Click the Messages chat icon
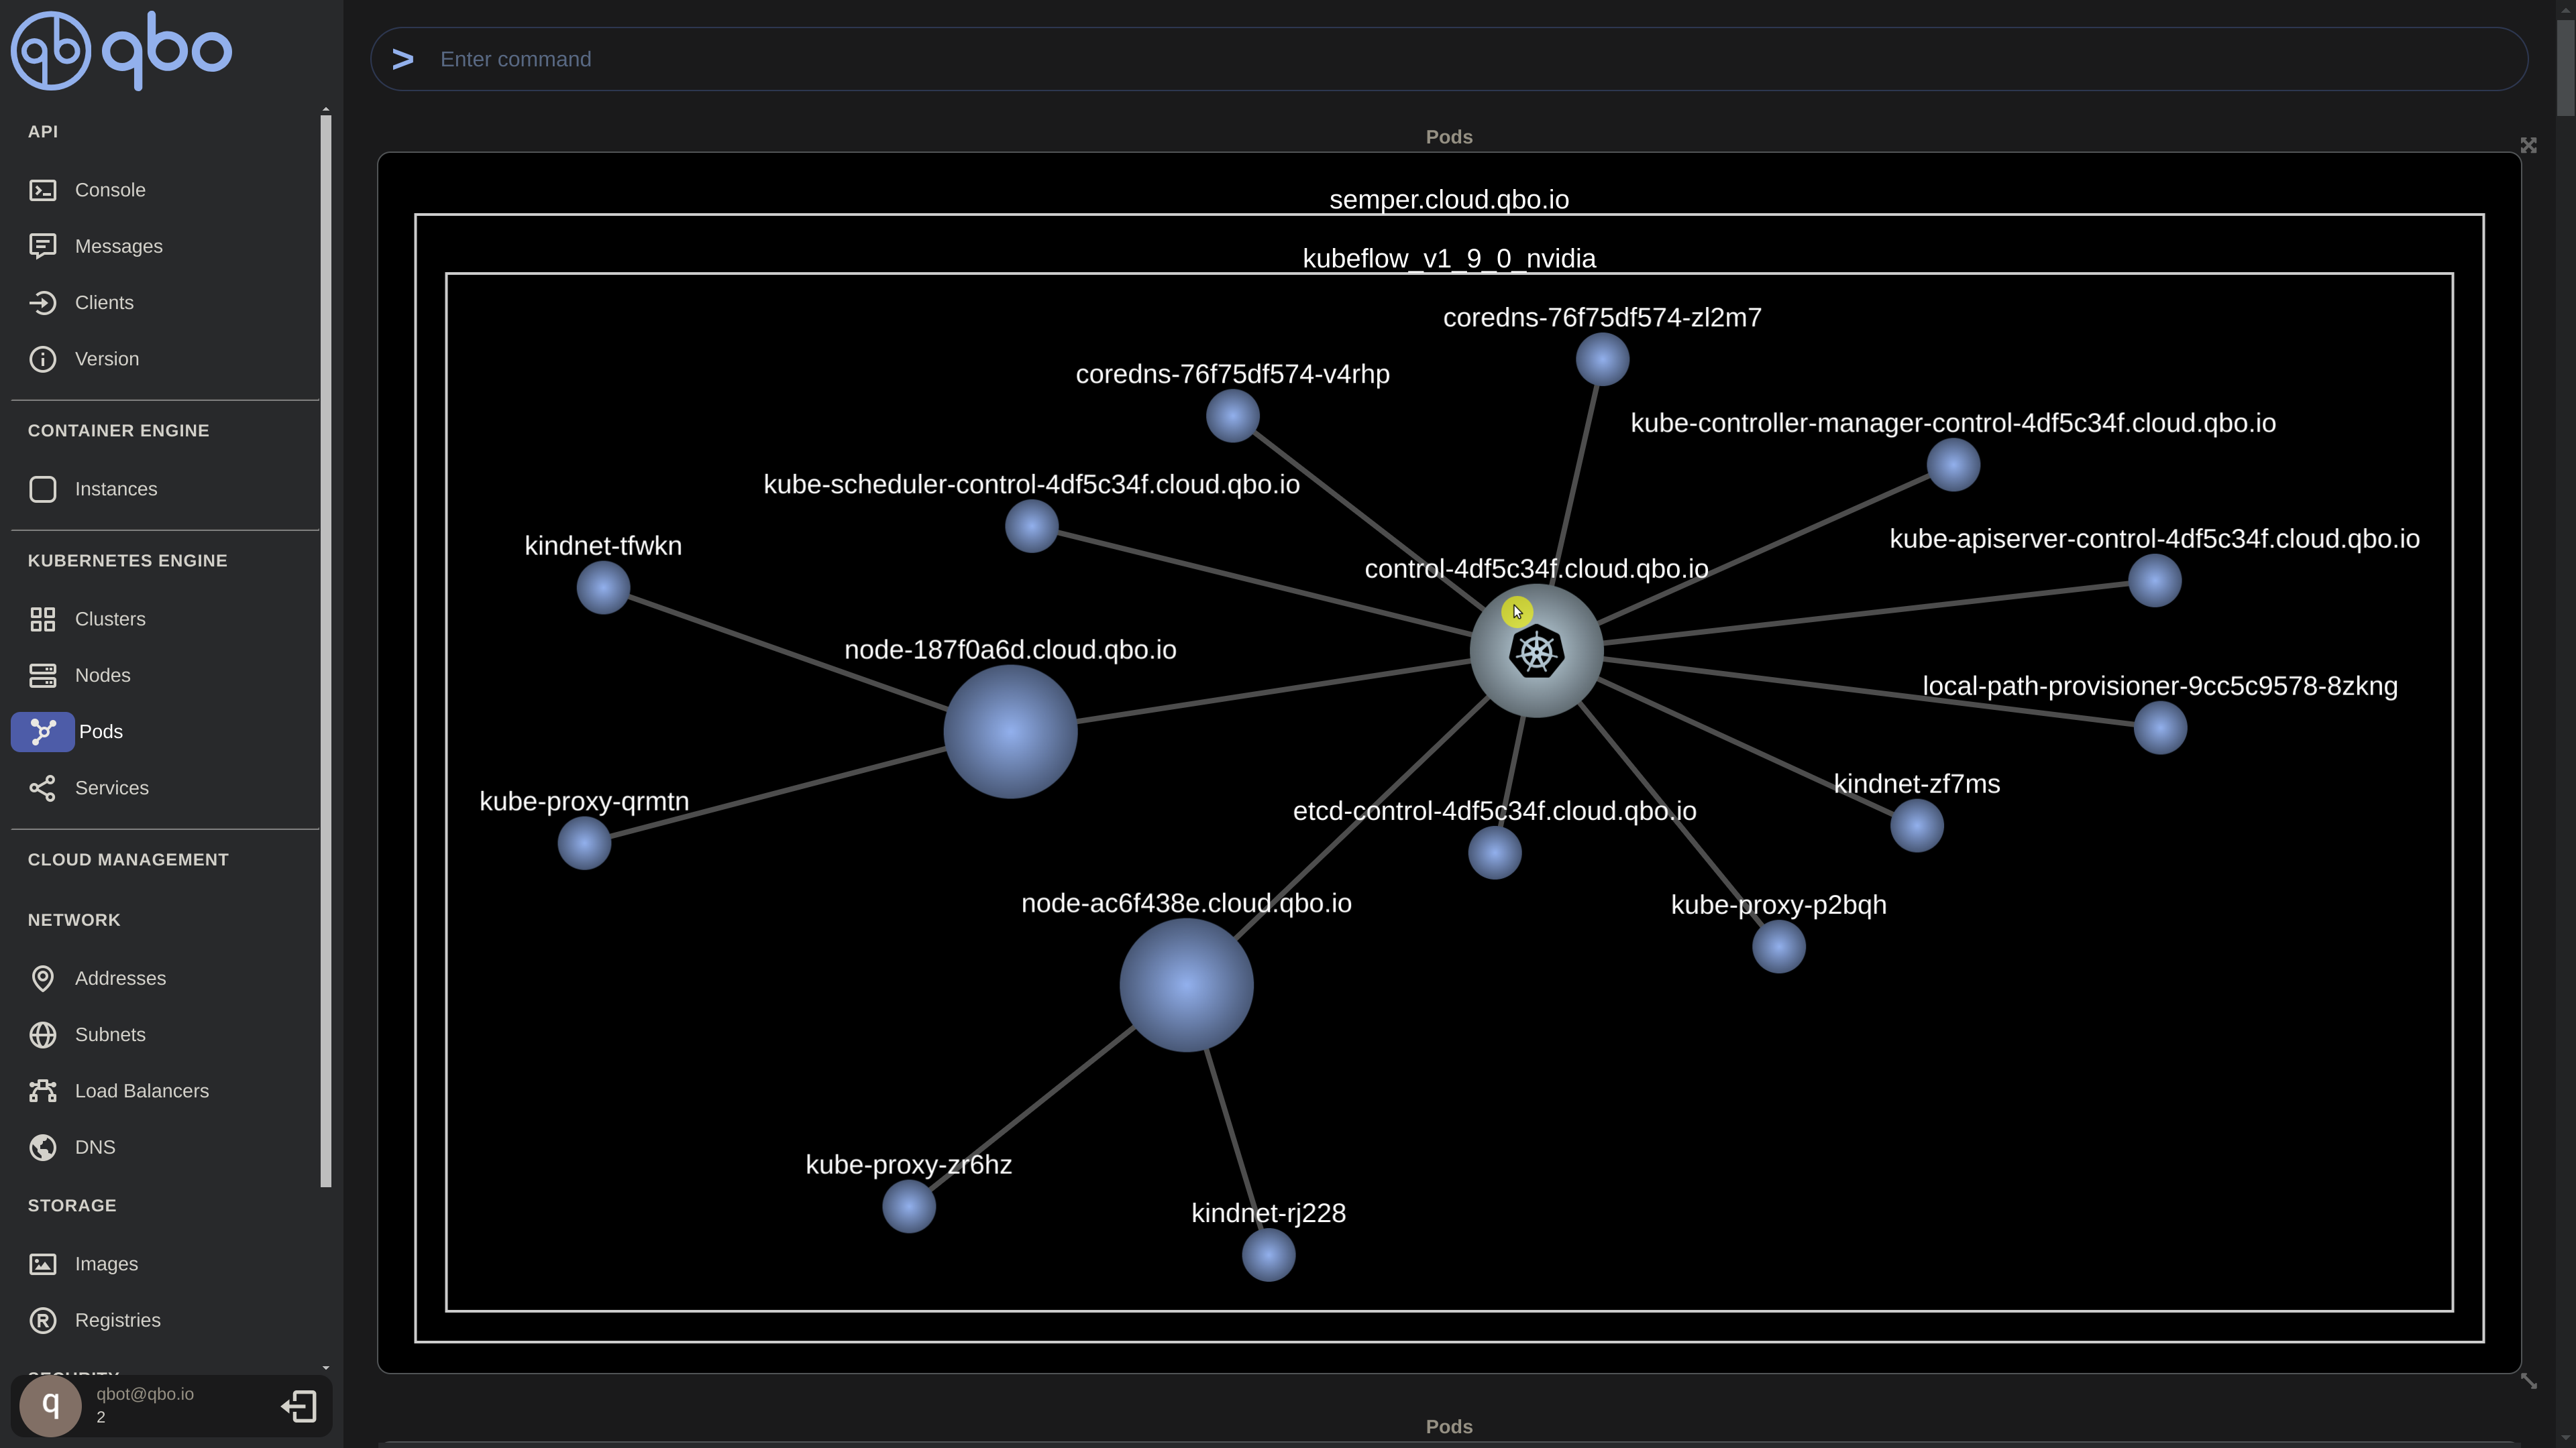Image resolution: width=2576 pixels, height=1448 pixels. 42,246
